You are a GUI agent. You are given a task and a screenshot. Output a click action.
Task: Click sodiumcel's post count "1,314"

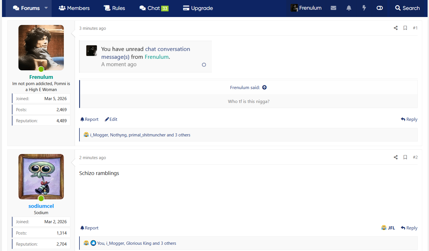pos(62,233)
